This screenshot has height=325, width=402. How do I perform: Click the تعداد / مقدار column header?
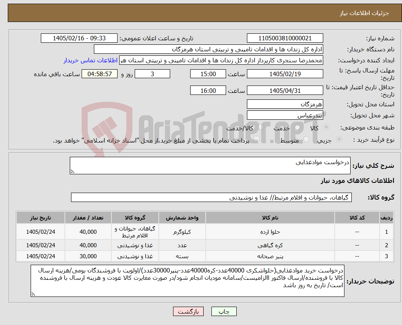coord(88,217)
